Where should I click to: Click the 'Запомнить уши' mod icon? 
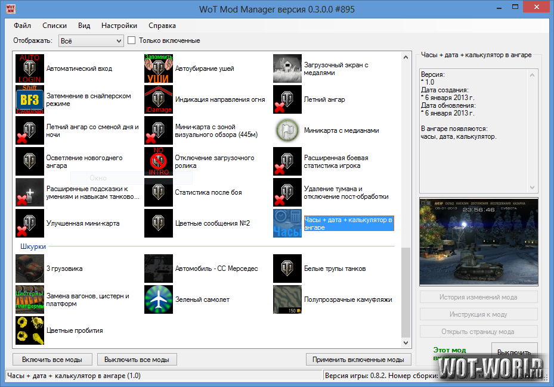coord(159,68)
